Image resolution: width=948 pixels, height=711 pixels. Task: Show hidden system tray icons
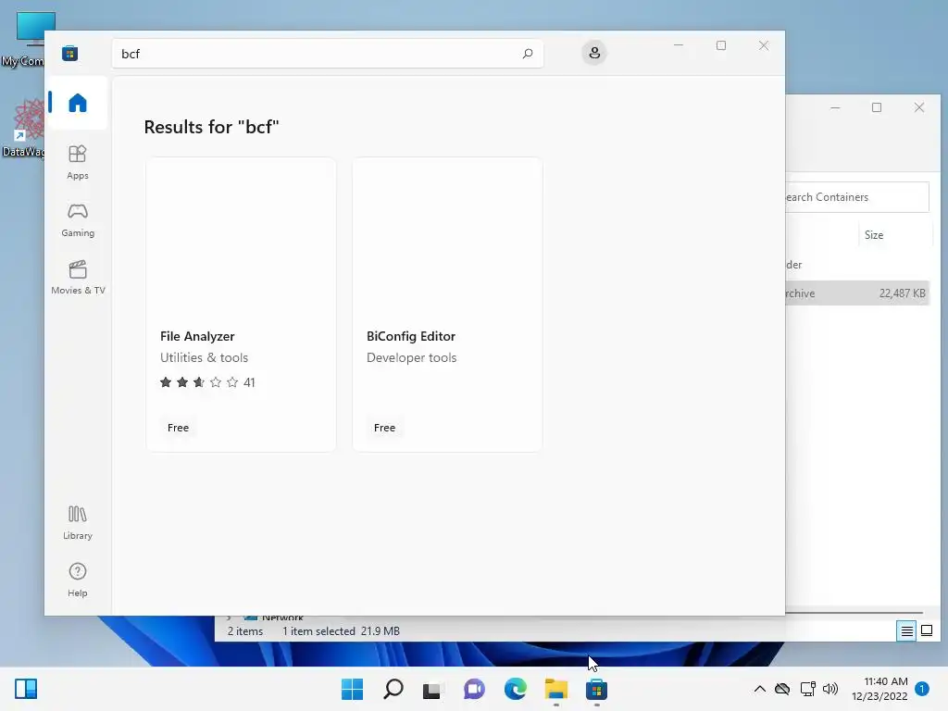[760, 689]
